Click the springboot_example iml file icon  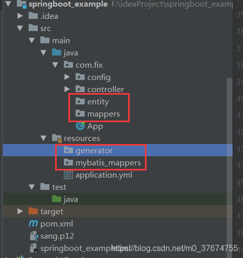34,248
